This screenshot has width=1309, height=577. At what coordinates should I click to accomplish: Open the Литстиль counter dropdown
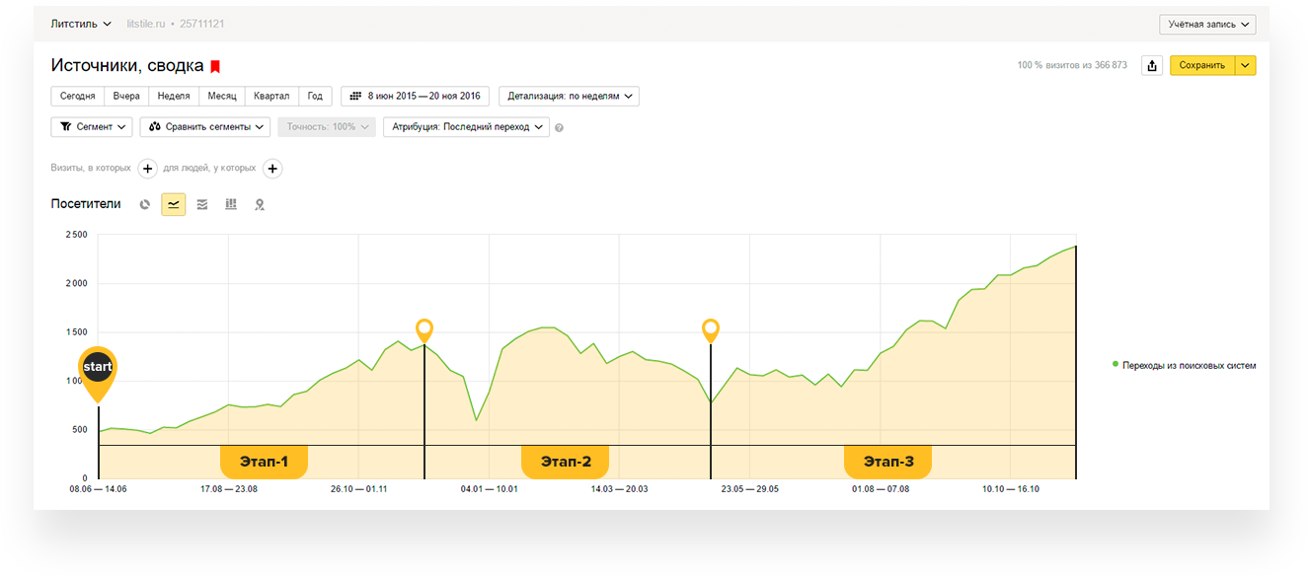(81, 24)
